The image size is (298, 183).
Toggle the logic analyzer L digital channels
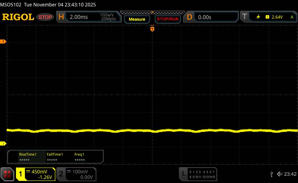(x=183, y=174)
